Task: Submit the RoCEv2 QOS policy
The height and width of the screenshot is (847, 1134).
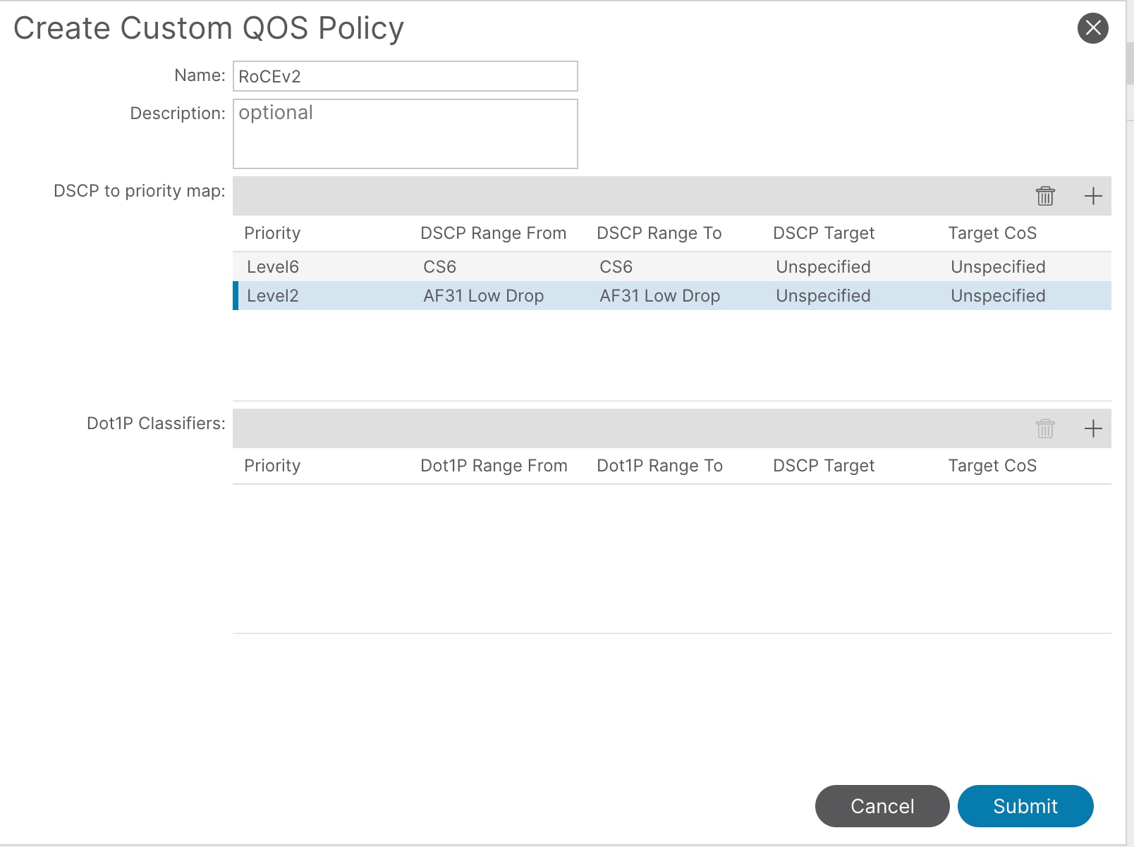Action: click(x=1025, y=806)
